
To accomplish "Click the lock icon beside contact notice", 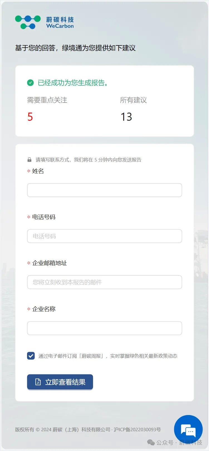I will point(29,160).
